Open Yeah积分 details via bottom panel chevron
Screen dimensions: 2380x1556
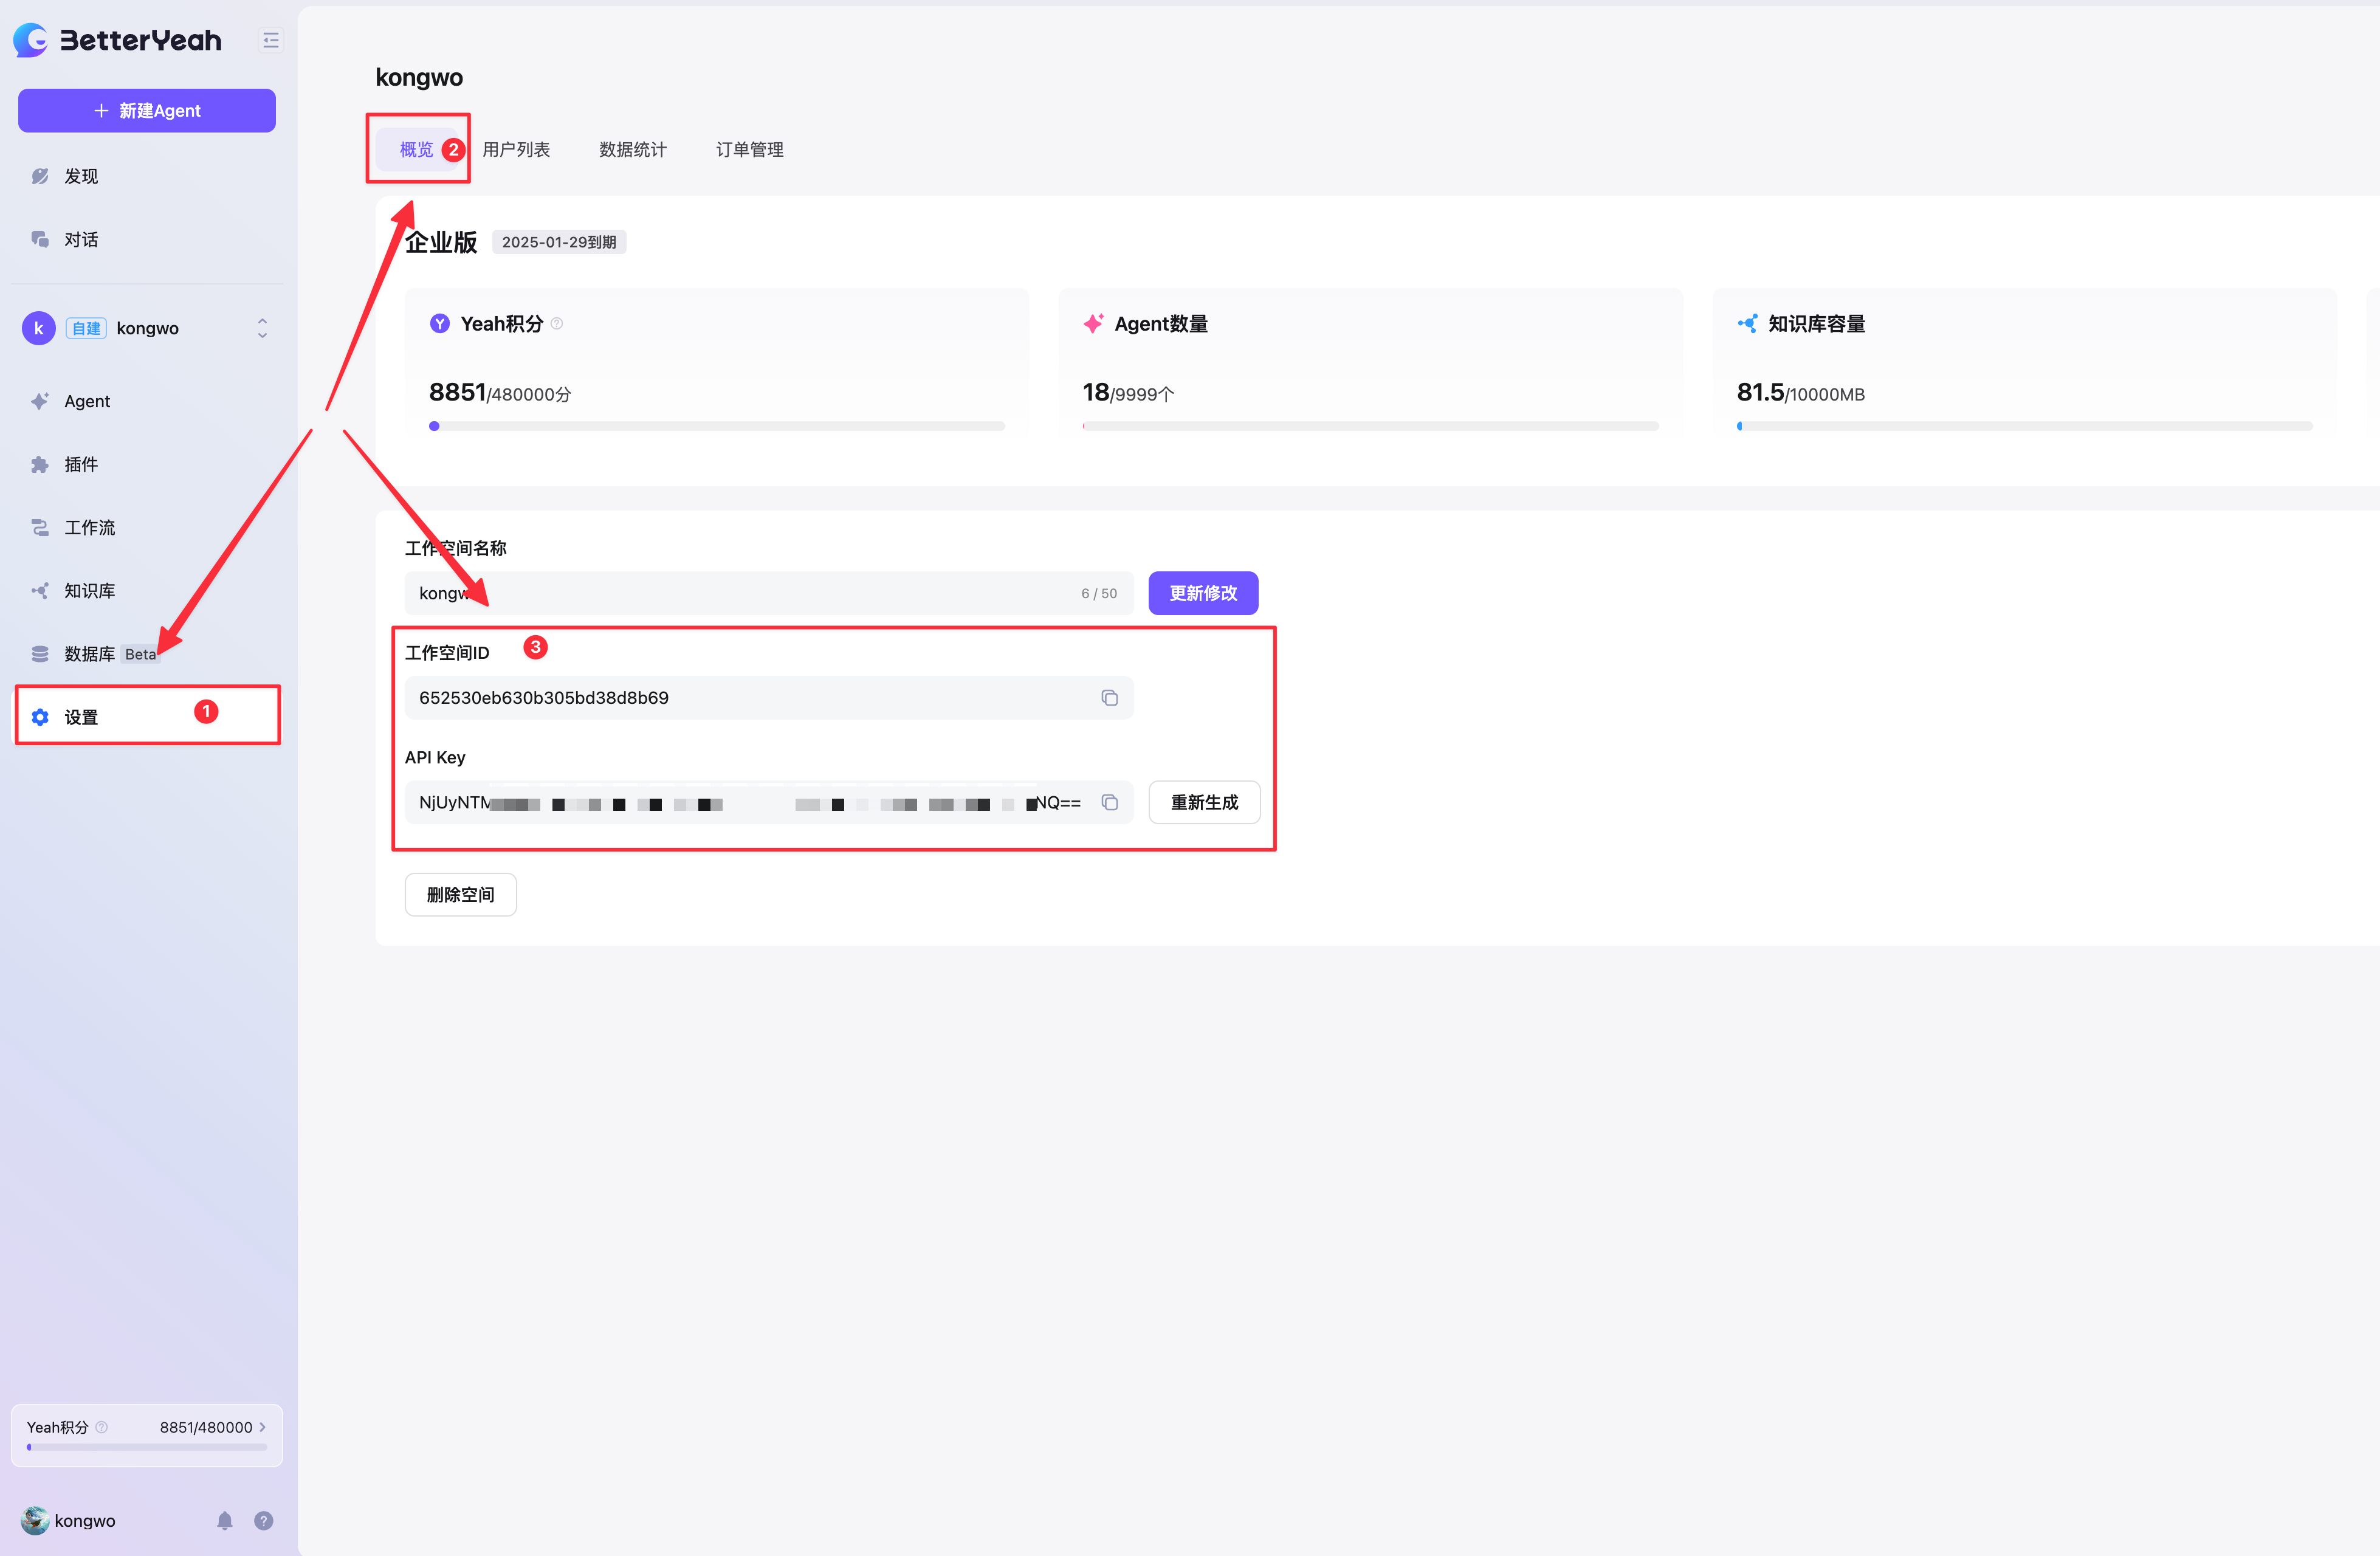point(262,1427)
